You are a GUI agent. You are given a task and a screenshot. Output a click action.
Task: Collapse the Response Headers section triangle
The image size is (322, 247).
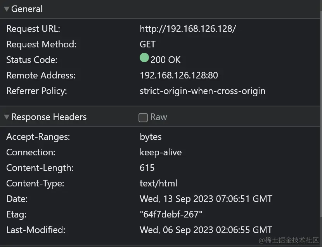(x=7, y=117)
